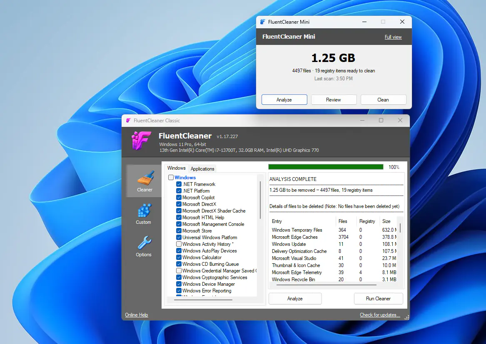
Task: Click the 1.25 GB total in Mini window
Action: pyautogui.click(x=333, y=58)
